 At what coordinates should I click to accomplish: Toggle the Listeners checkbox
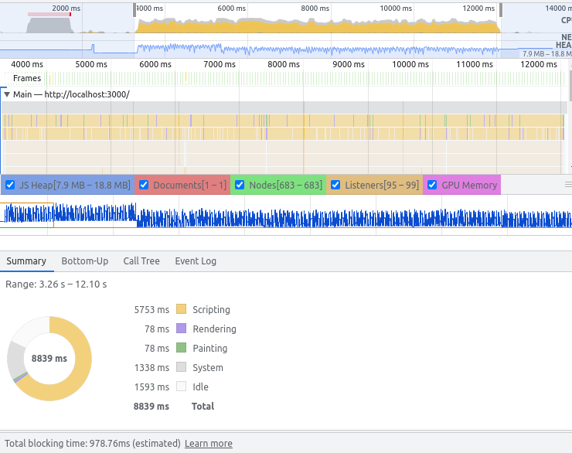335,186
